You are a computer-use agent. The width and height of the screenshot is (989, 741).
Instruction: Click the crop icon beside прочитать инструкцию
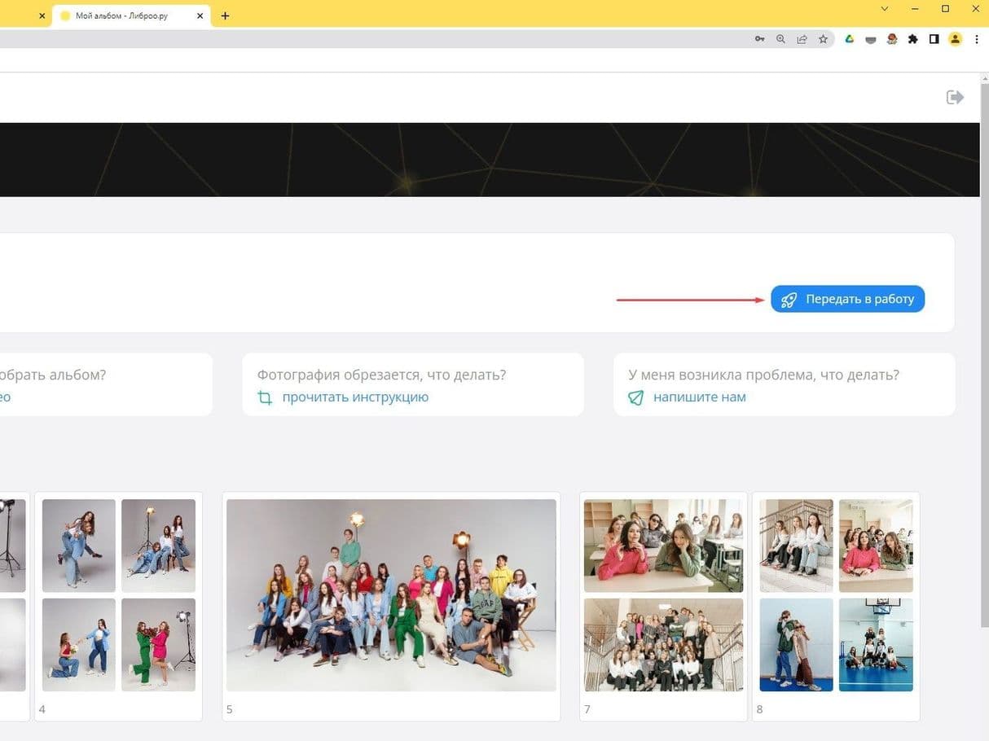(x=265, y=398)
